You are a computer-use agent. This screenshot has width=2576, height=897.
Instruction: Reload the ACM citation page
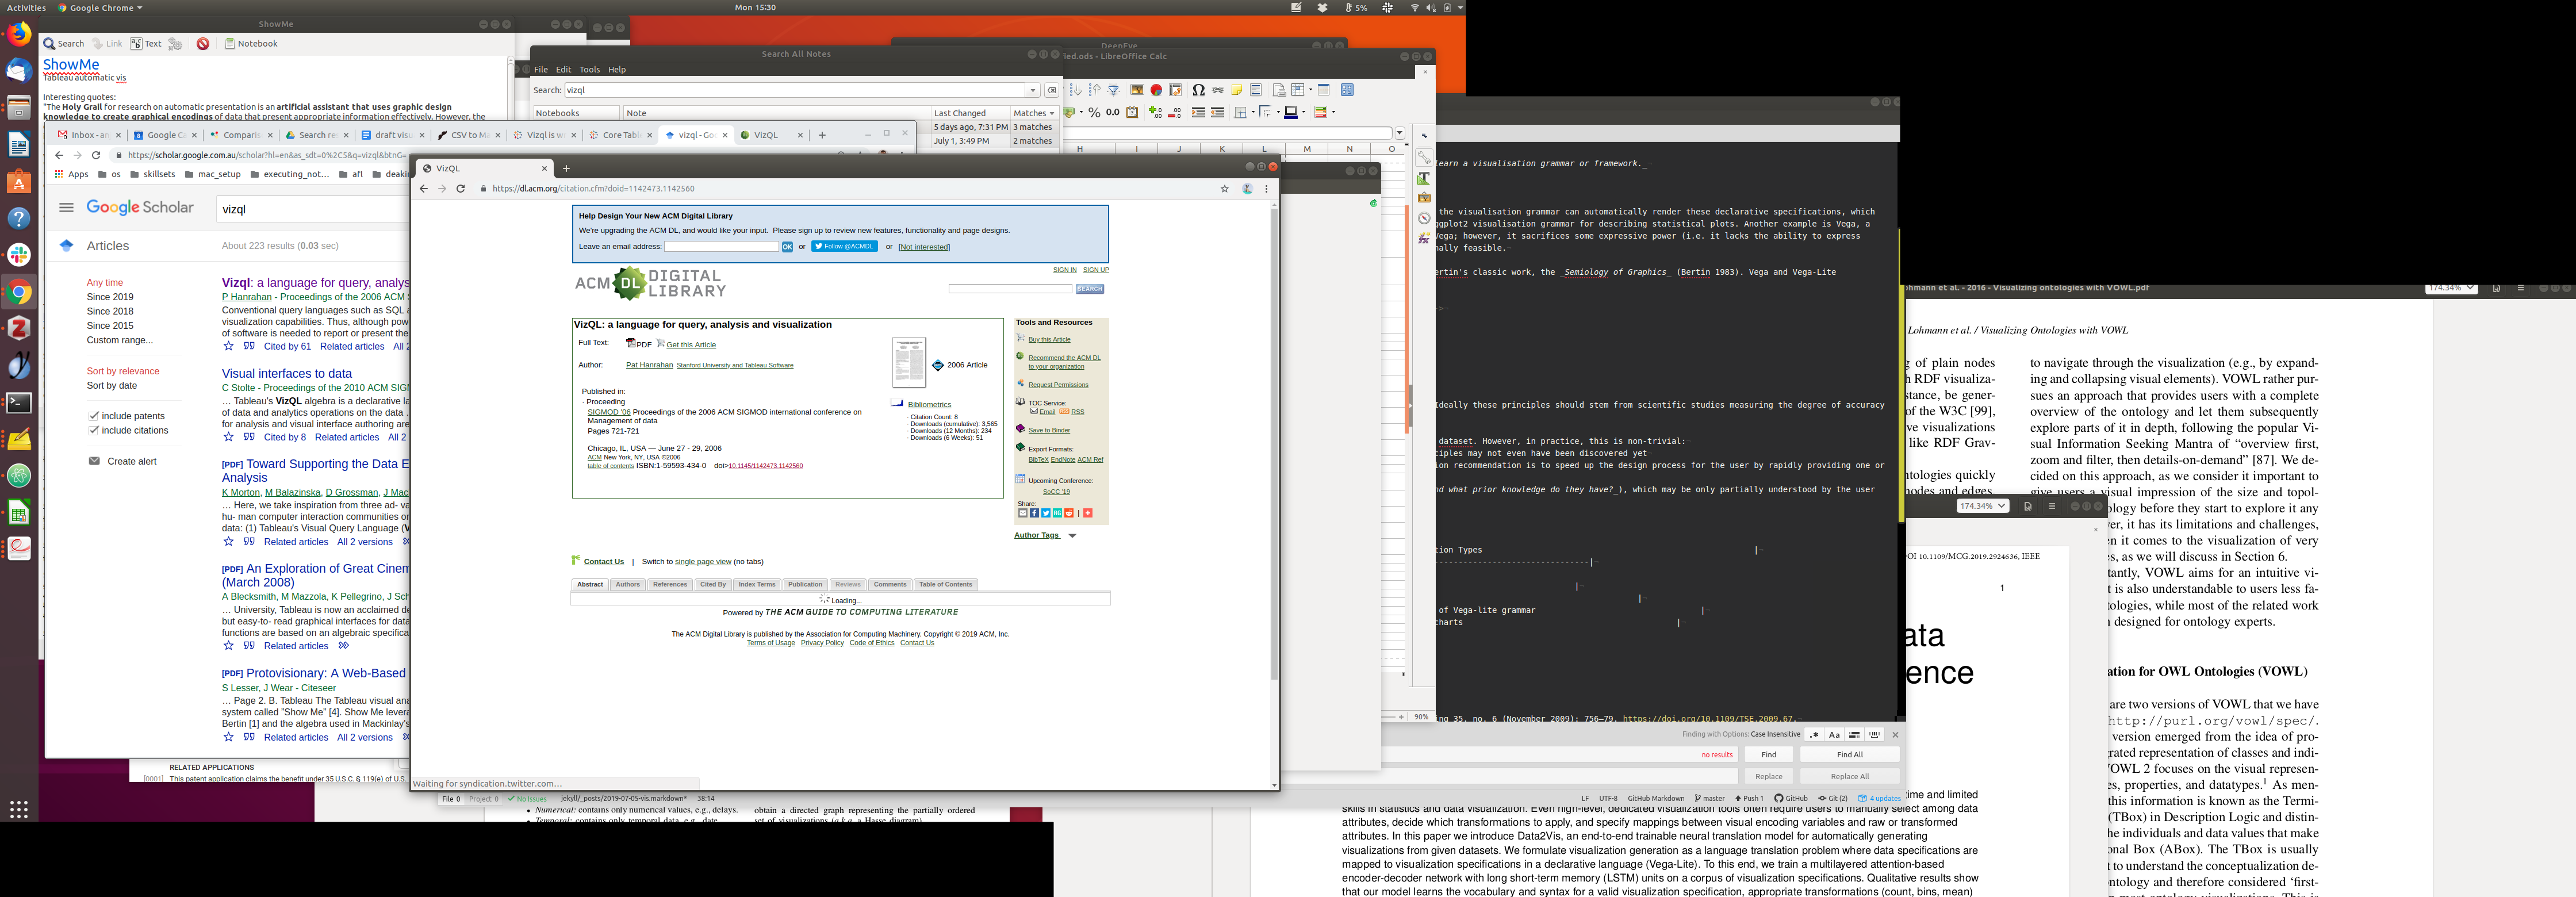(x=461, y=189)
